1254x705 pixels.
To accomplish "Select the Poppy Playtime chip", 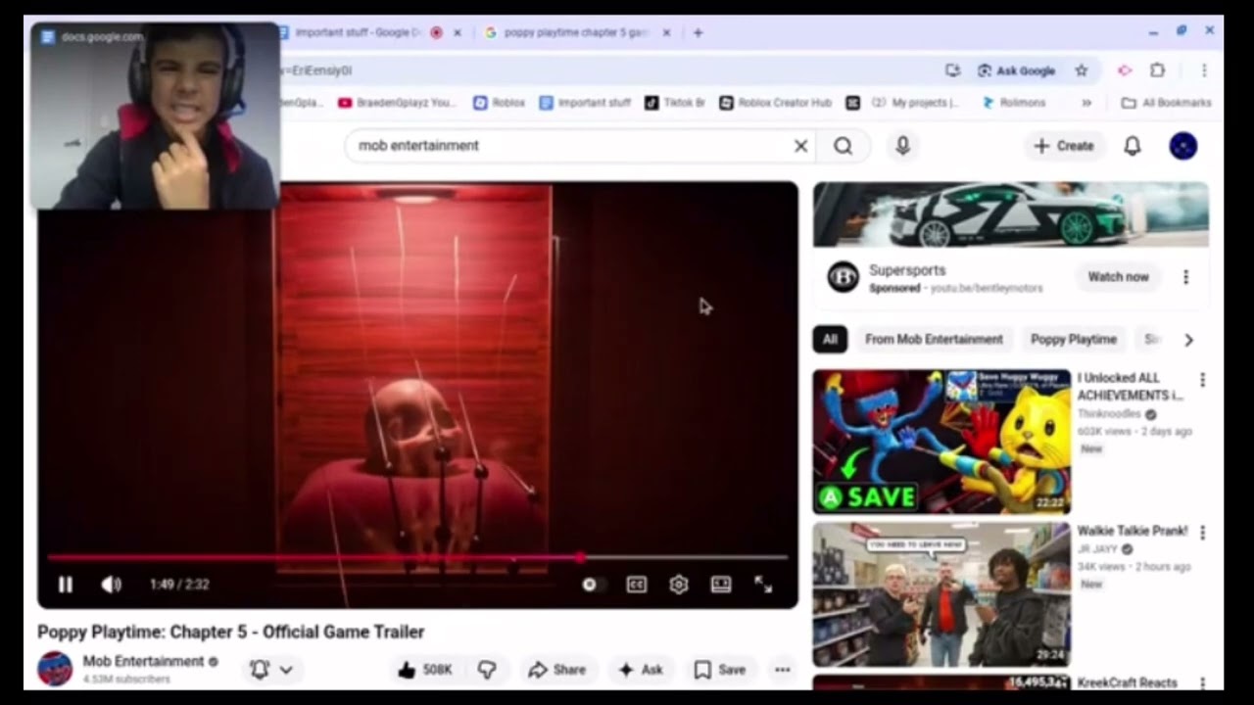I will (1074, 340).
